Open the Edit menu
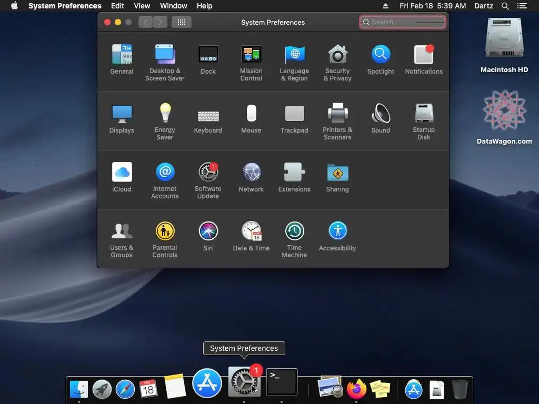The width and height of the screenshot is (539, 404). [117, 6]
